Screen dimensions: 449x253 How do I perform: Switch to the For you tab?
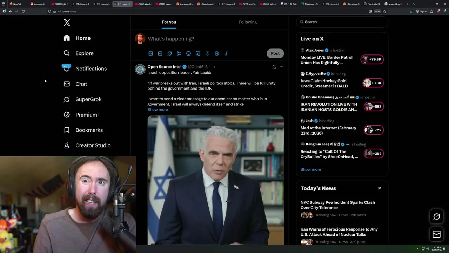169,22
